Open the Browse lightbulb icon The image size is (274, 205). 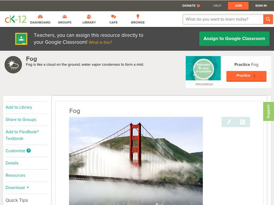point(138,16)
